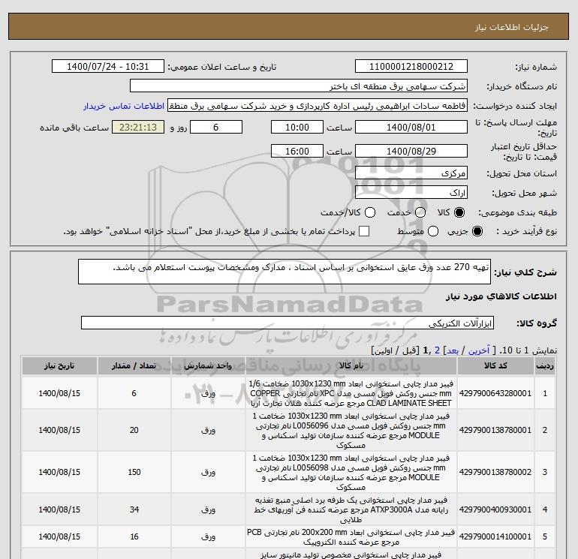This screenshot has height=559, width=578.
Task: Click the general need description box
Action: pos(284,272)
